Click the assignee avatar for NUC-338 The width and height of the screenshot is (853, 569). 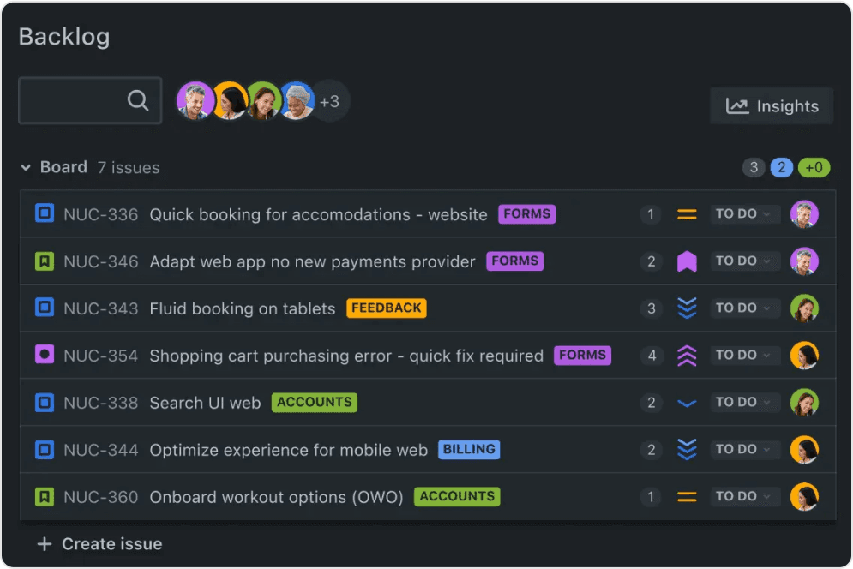(x=804, y=402)
